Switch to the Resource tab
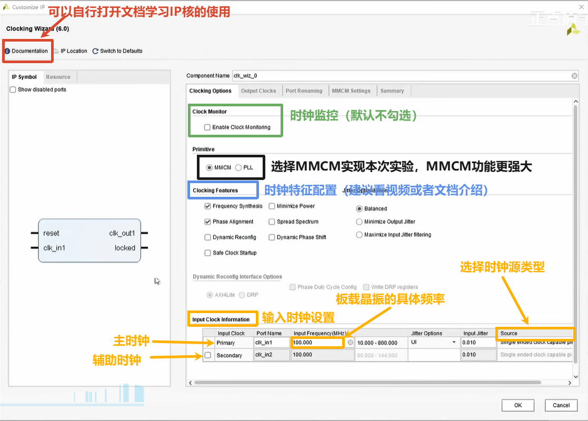Viewport: 588px width, 421px height. tap(58, 77)
